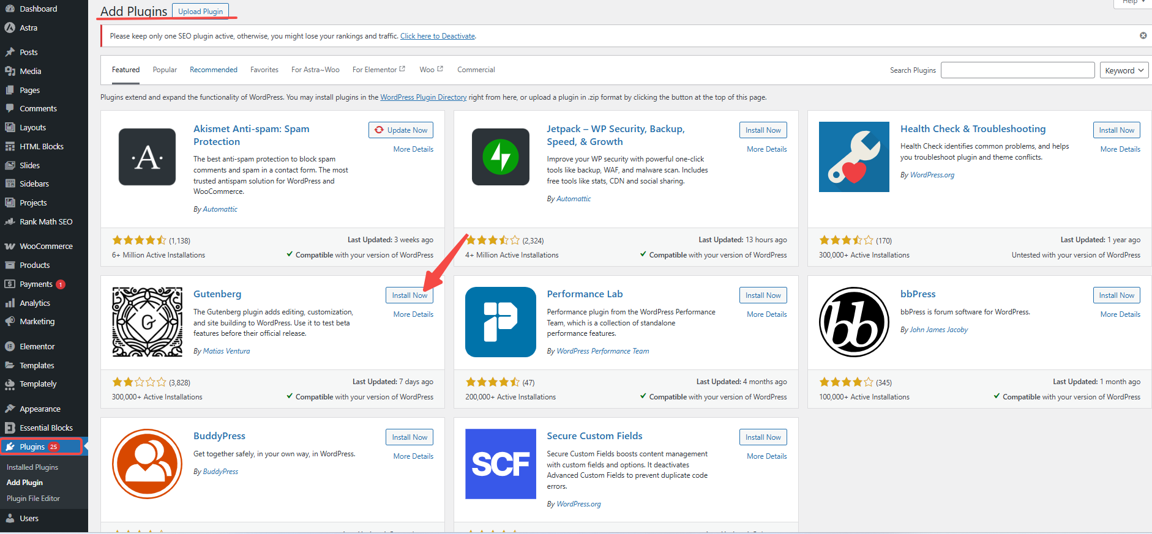Open Installed Plugins in sidebar submenu
Image resolution: width=1152 pixels, height=534 pixels.
point(32,467)
